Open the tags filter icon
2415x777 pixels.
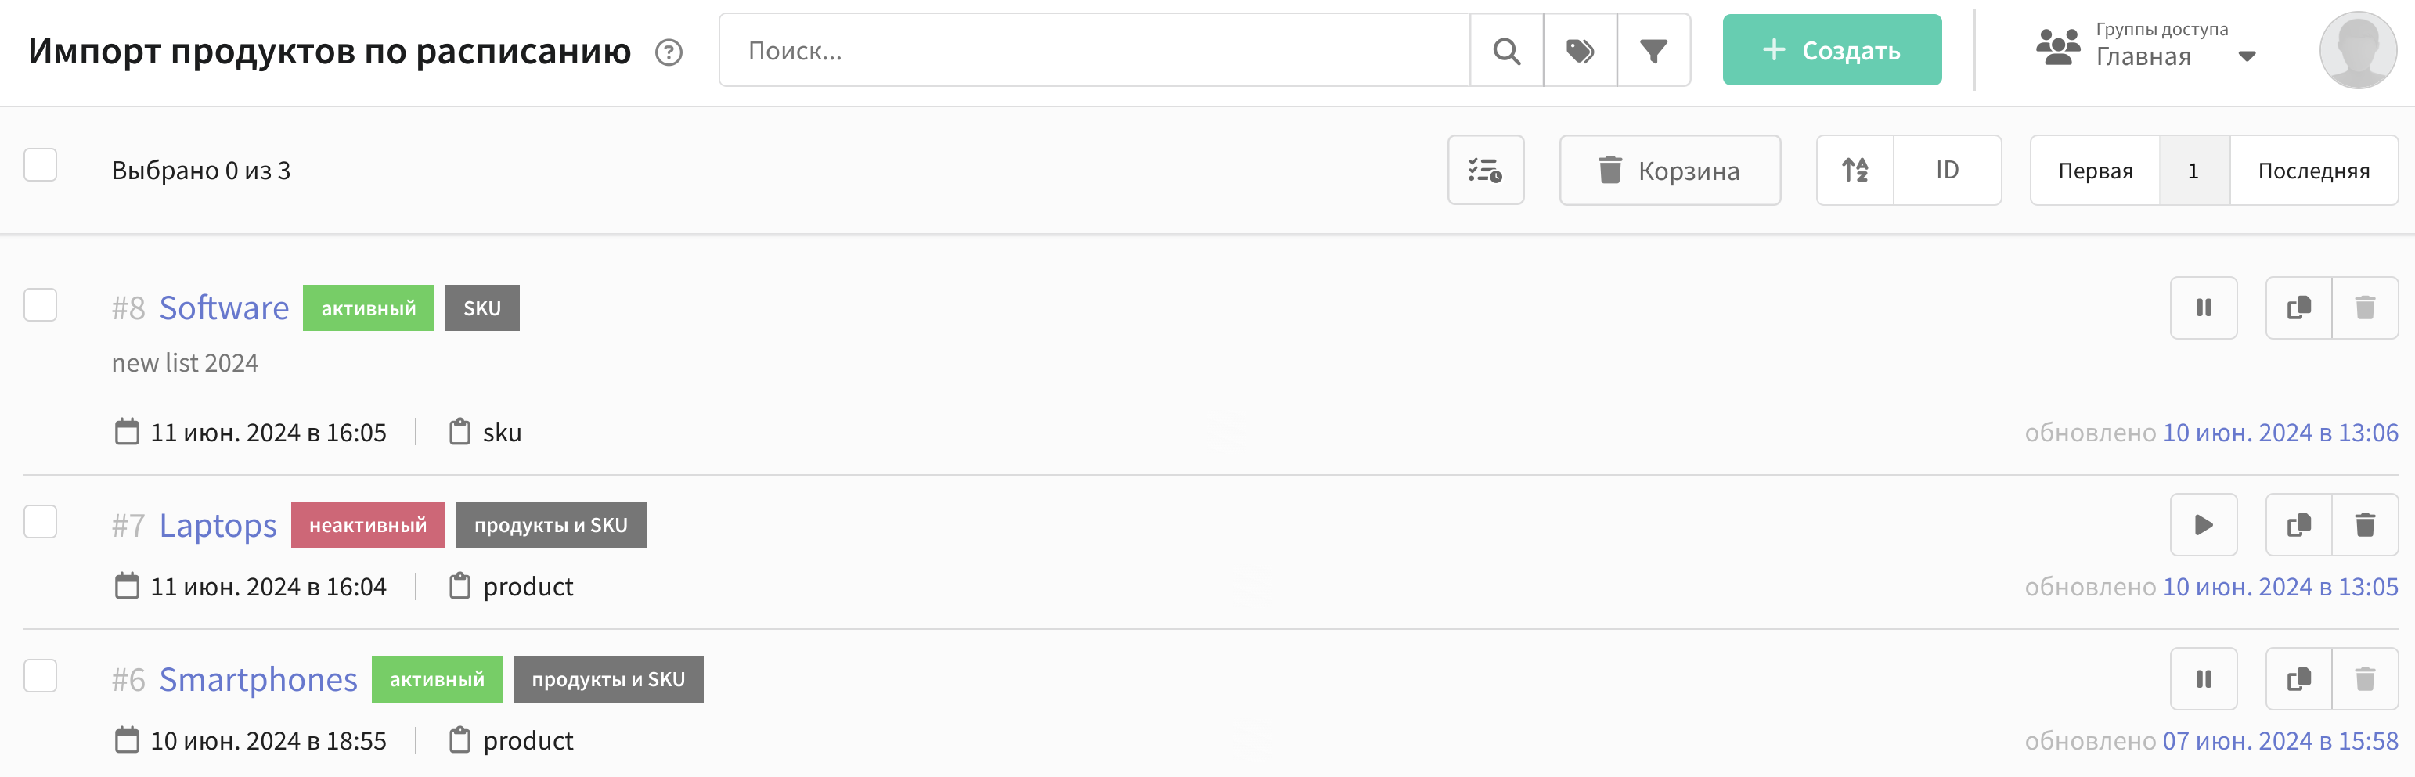click(x=1580, y=51)
